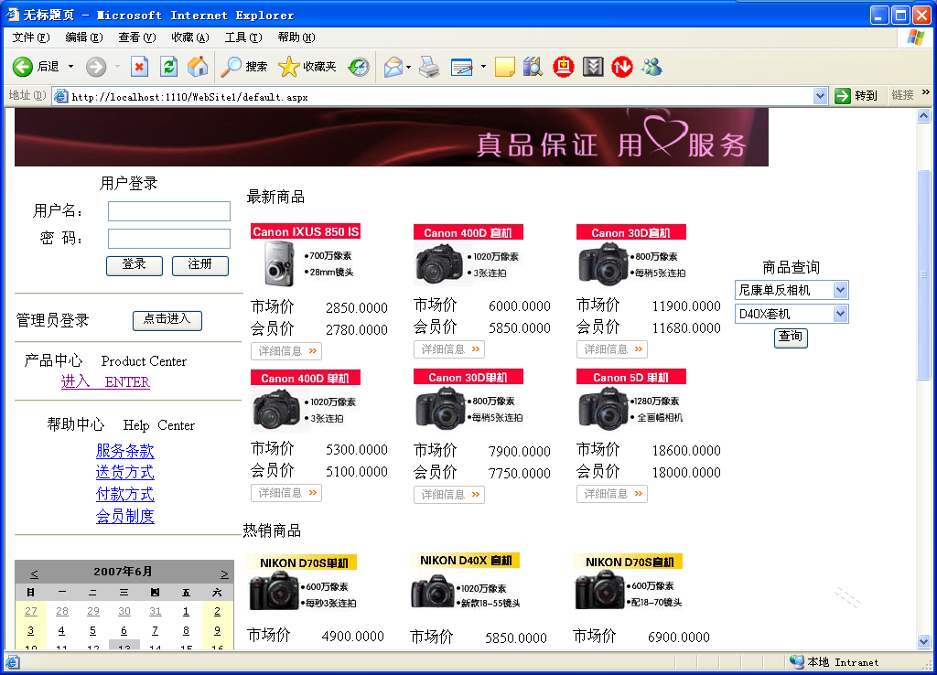Open the 收藏(A) menu
Viewport: 937px width, 675px height.
190,37
